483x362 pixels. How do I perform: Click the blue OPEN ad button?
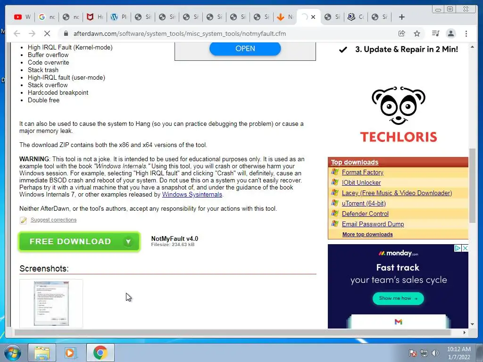[245, 49]
